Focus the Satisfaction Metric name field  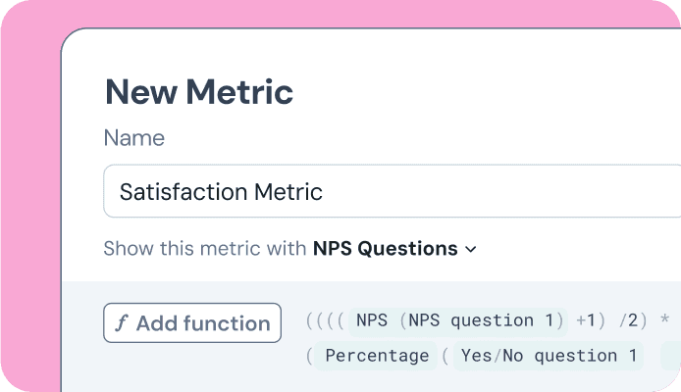pos(393,191)
